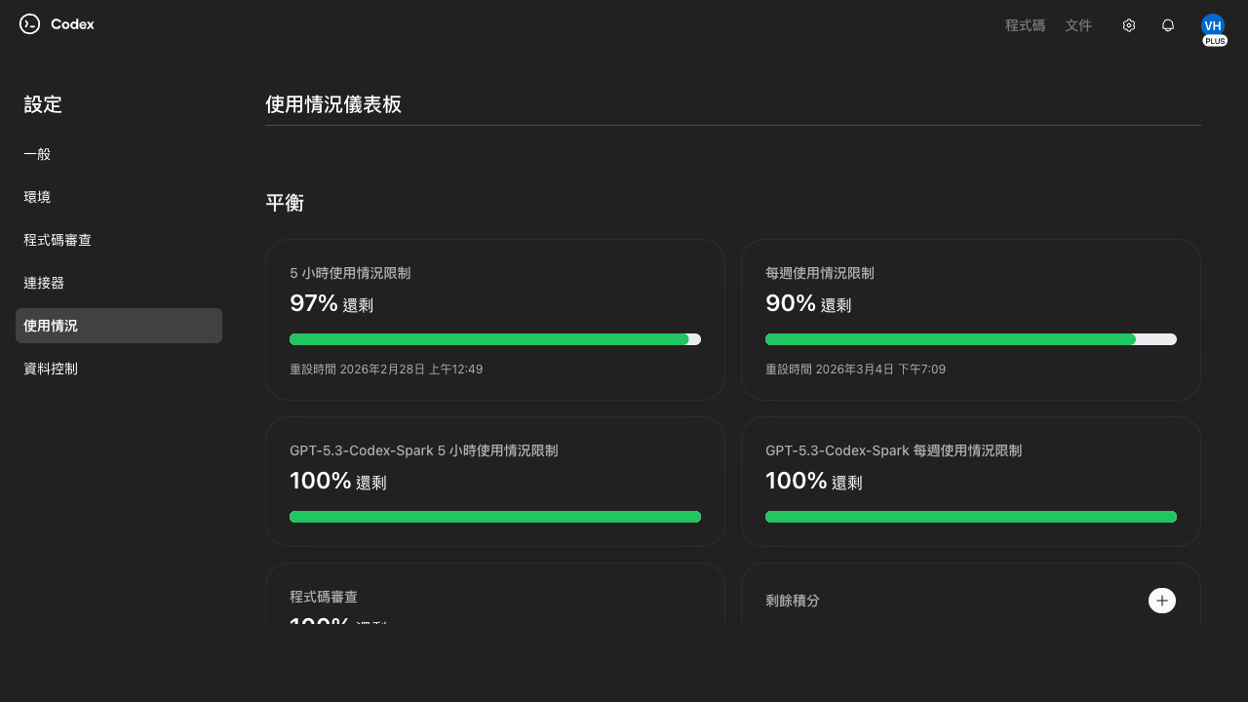Click the plus icon for 剩餘積分

pos(1161,601)
